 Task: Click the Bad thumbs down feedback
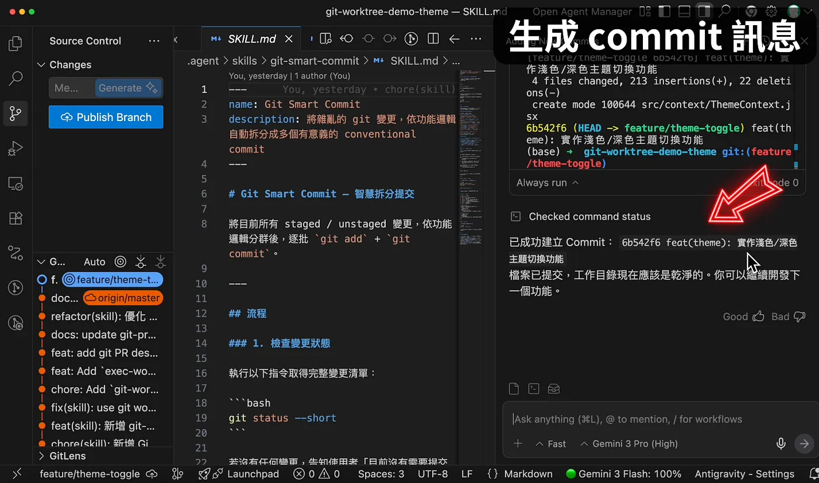[x=789, y=316]
